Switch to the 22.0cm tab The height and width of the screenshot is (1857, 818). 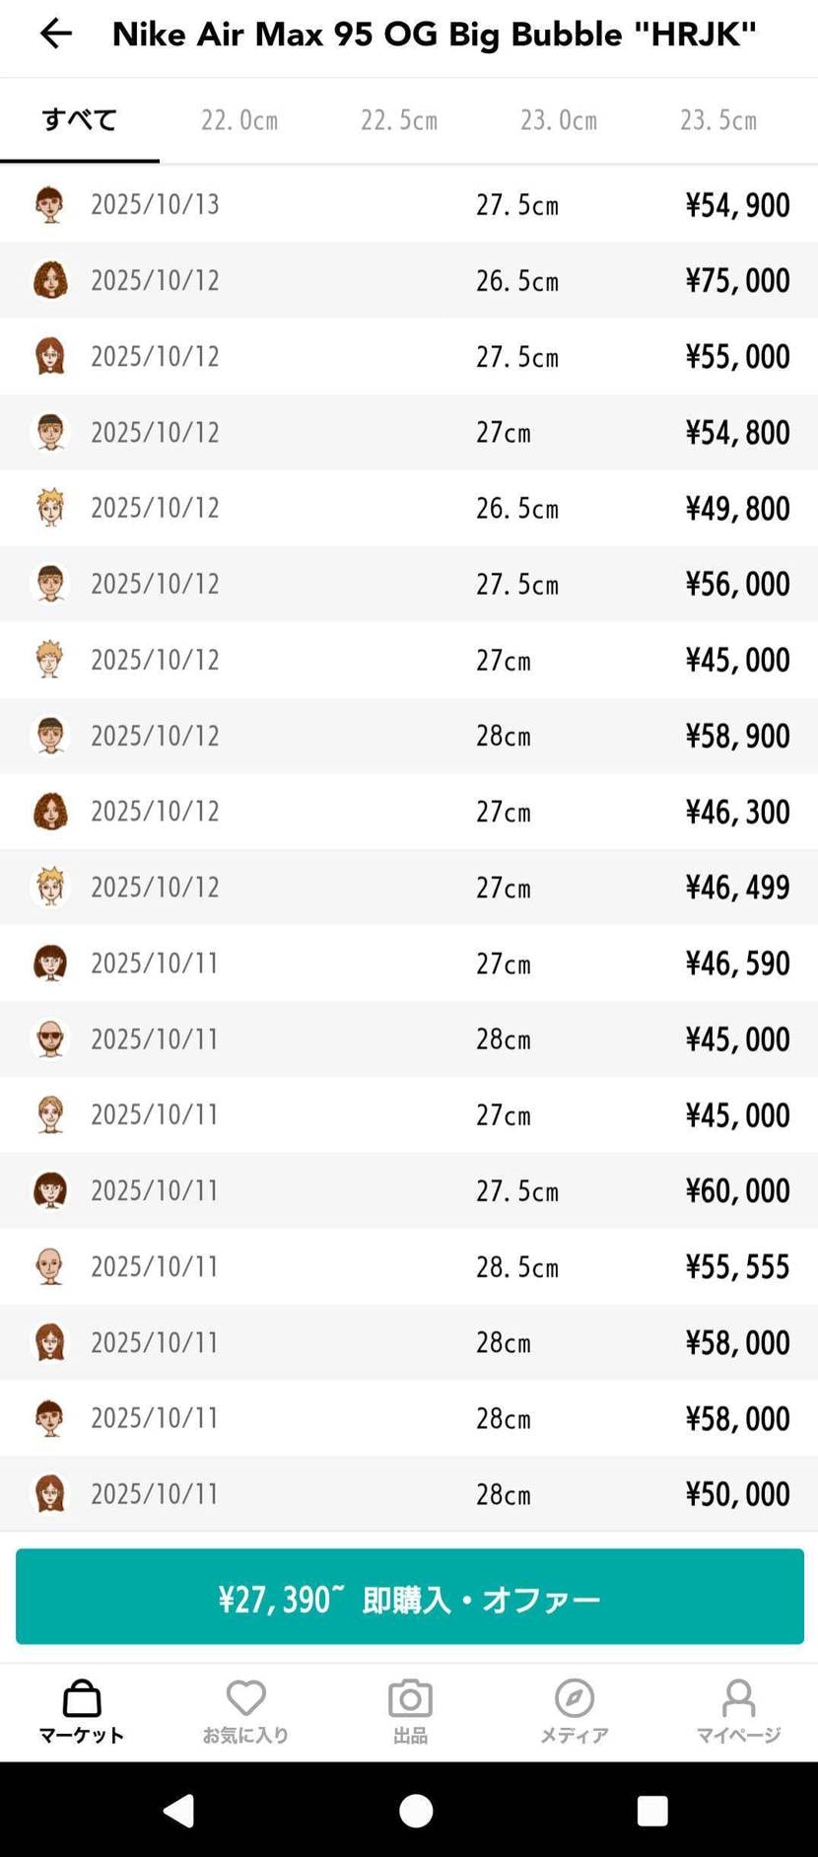pos(239,120)
